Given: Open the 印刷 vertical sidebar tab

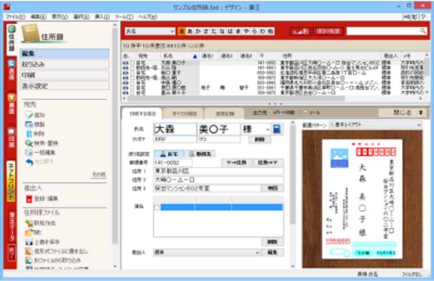Looking at the screenshot, I should (x=11, y=138).
